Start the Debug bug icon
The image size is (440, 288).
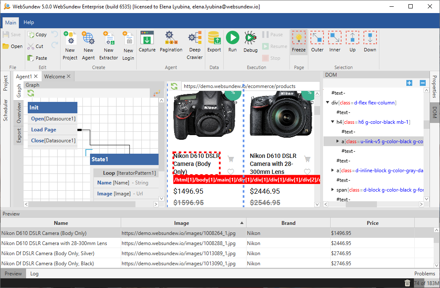point(250,39)
